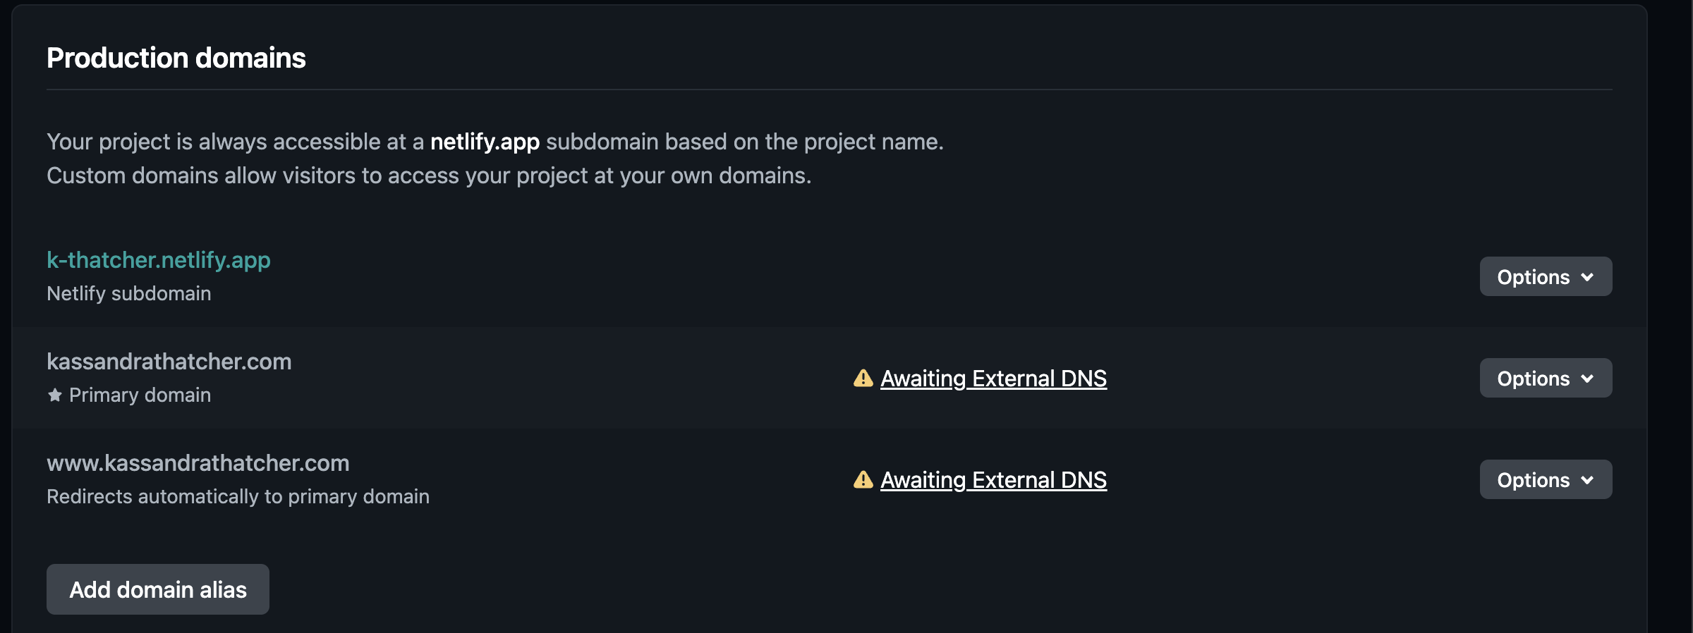This screenshot has width=1693, height=633.
Task: Click the warning icon in the primary domain row
Action: pos(863,379)
